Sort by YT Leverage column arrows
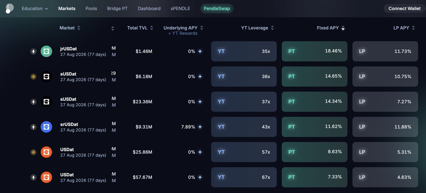 pos(272,28)
